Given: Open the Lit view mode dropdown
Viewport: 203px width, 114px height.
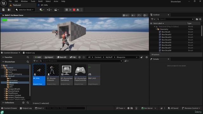Looking at the screenshot, I should pyautogui.click(x=126, y=15).
